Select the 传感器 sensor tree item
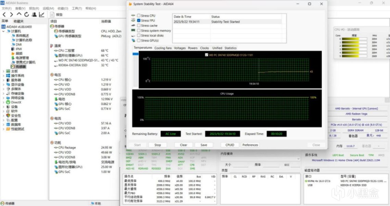Screen dimensions: 390x206 (18, 67)
